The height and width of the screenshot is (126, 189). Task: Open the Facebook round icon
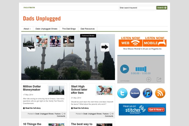(135, 93)
